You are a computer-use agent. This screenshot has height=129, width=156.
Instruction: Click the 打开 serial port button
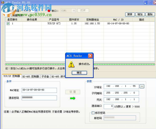pos(83,11)
